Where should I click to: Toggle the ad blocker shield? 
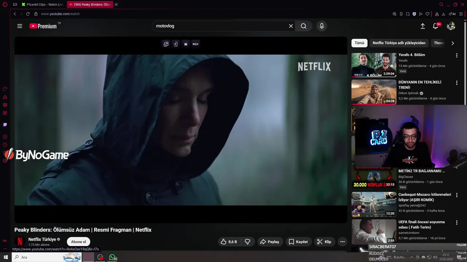(414, 14)
